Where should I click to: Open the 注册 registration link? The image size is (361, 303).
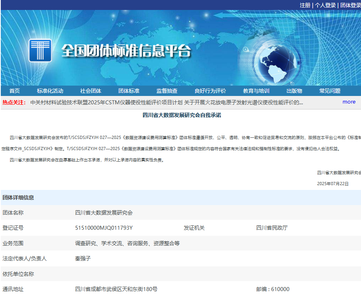(x=305, y=5)
